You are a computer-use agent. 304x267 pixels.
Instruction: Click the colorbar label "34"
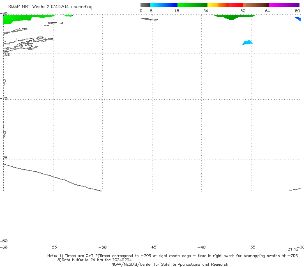click(x=206, y=11)
